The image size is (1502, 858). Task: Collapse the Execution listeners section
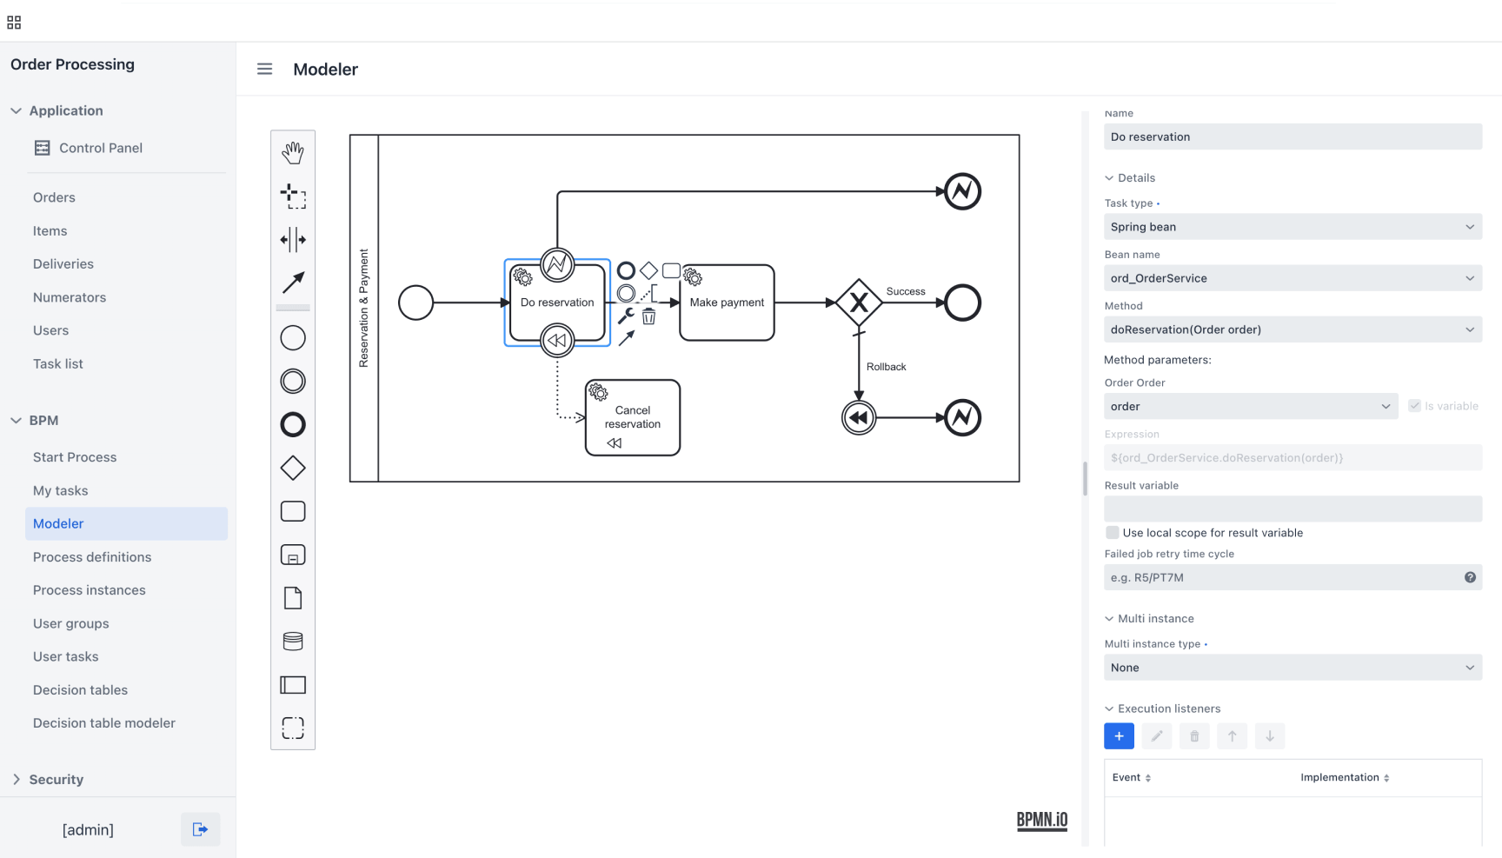pyautogui.click(x=1162, y=708)
